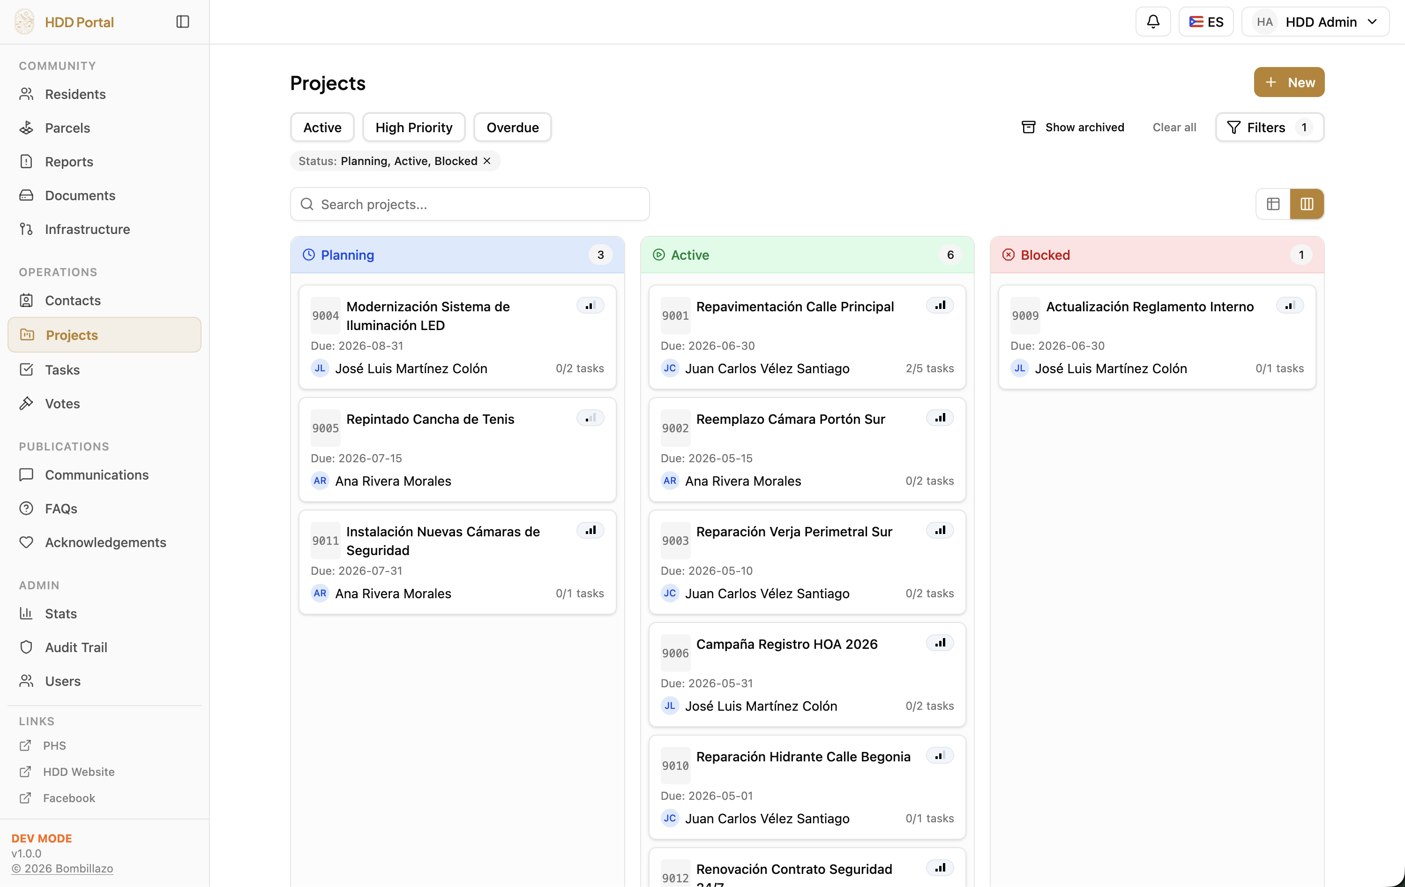Viewport: 1405px width, 887px height.
Task: Switch to kanban board view icon
Action: click(x=1307, y=203)
